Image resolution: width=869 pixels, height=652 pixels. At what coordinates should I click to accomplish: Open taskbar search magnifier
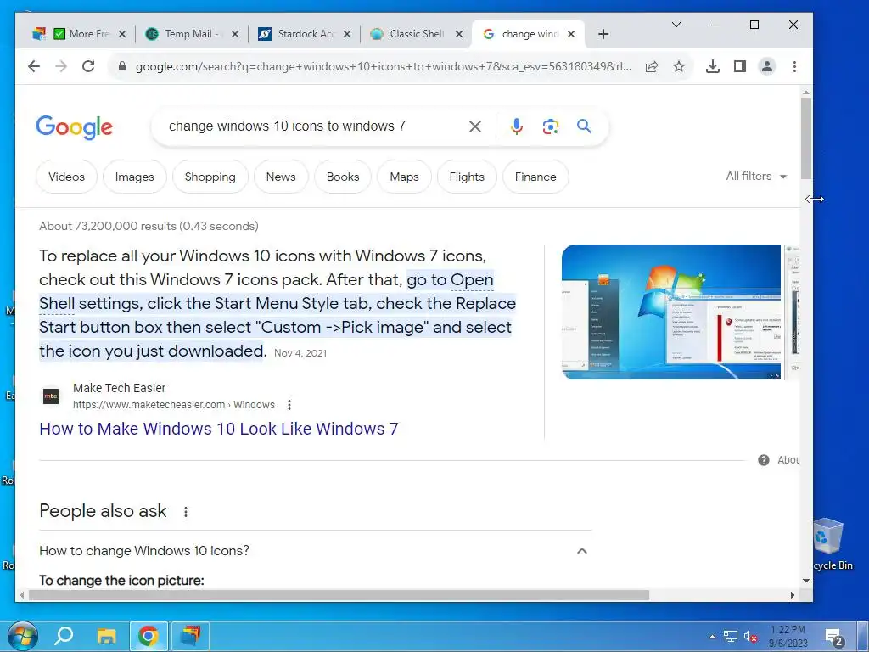pyautogui.click(x=64, y=635)
